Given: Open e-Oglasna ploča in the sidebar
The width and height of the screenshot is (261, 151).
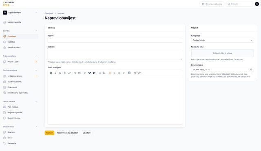Looking at the screenshot, I should [x=20, y=76].
